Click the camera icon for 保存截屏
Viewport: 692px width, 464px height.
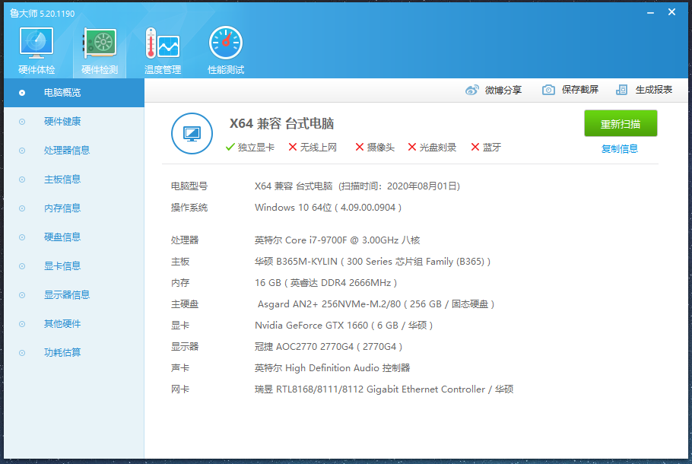548,90
